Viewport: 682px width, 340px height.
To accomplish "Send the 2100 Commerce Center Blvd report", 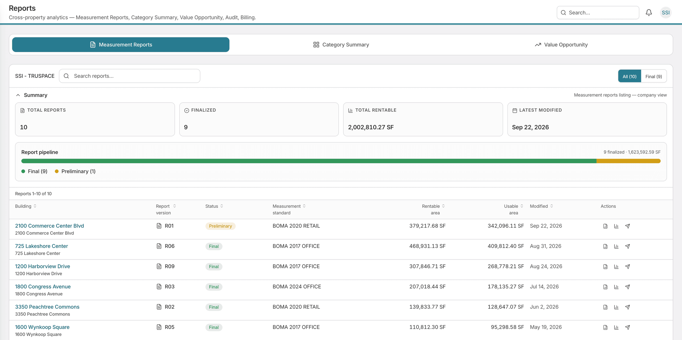I will click(x=627, y=226).
